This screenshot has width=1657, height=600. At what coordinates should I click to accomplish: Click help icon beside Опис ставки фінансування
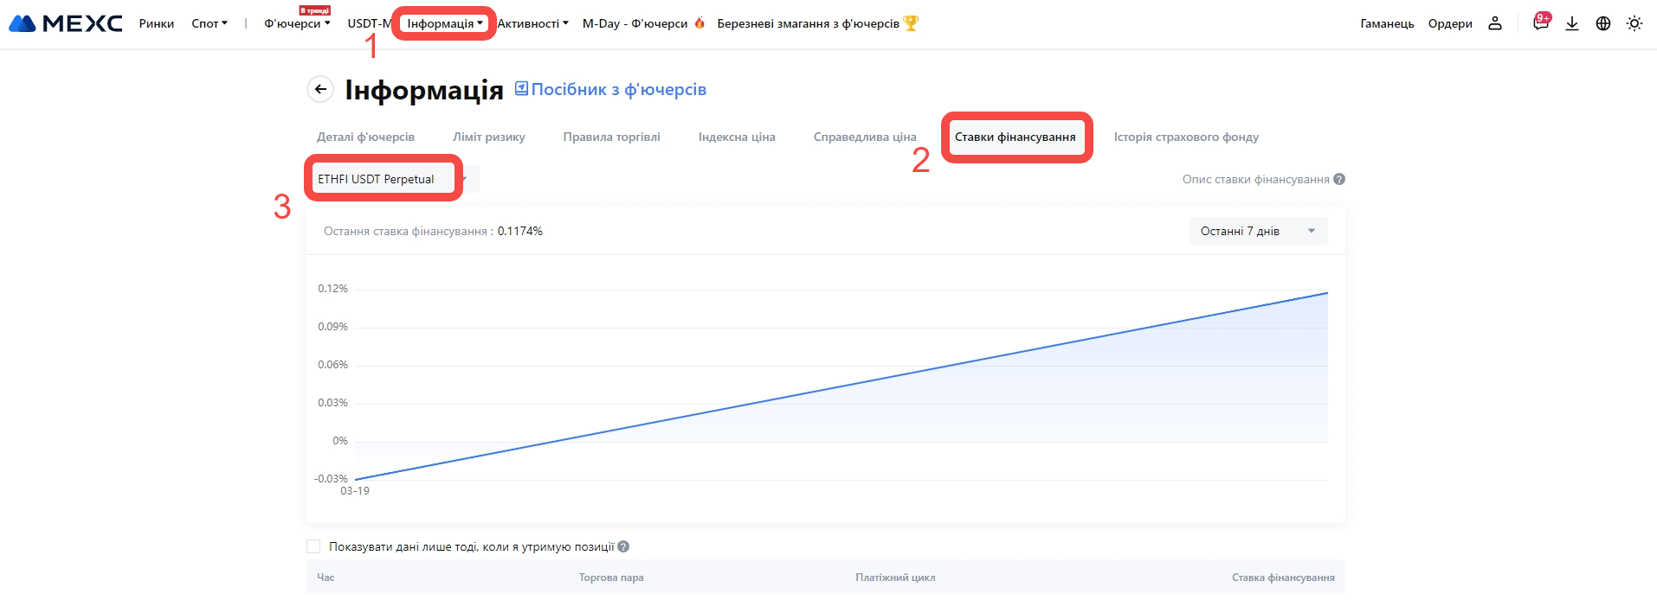tap(1339, 179)
